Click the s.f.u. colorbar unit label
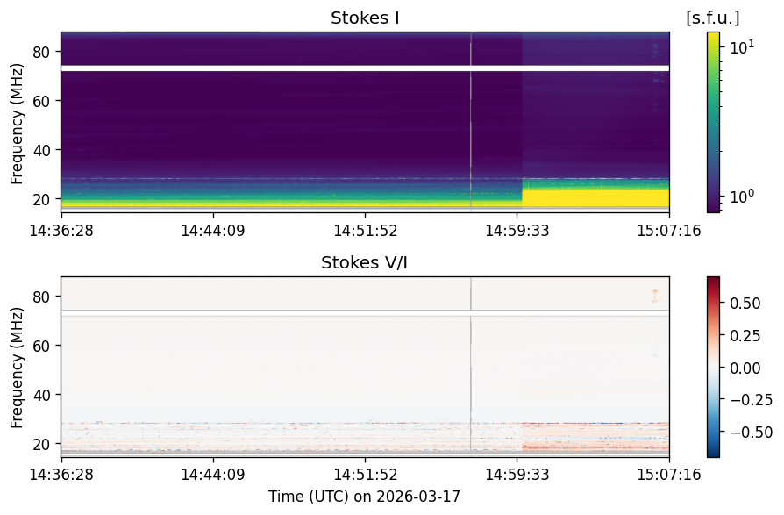This screenshot has width=784, height=515. pyautogui.click(x=712, y=18)
